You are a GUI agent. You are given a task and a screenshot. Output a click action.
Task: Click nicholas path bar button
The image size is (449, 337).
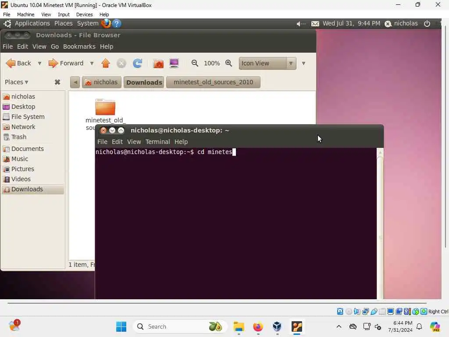102,82
